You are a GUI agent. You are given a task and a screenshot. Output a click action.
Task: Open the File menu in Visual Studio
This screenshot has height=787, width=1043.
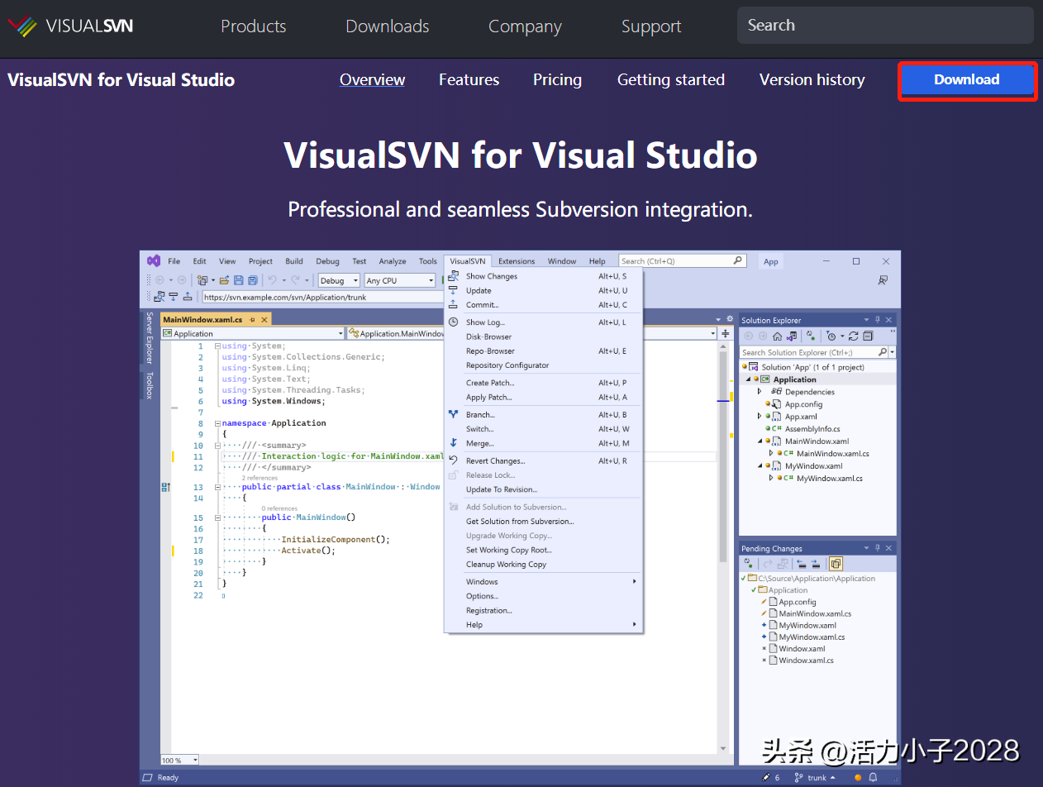tap(174, 261)
